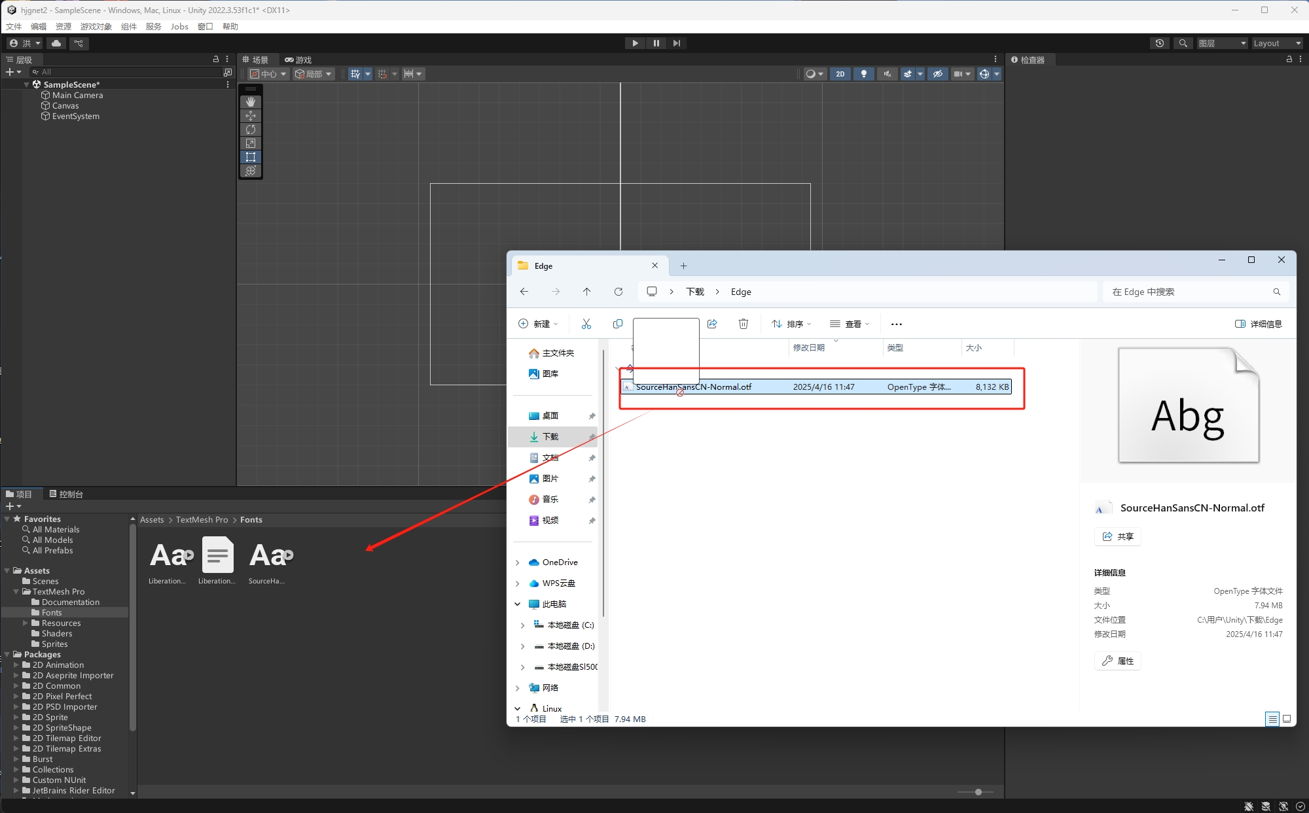The width and height of the screenshot is (1309, 813).
Task: Open the Layout dropdown
Action: [x=1277, y=43]
